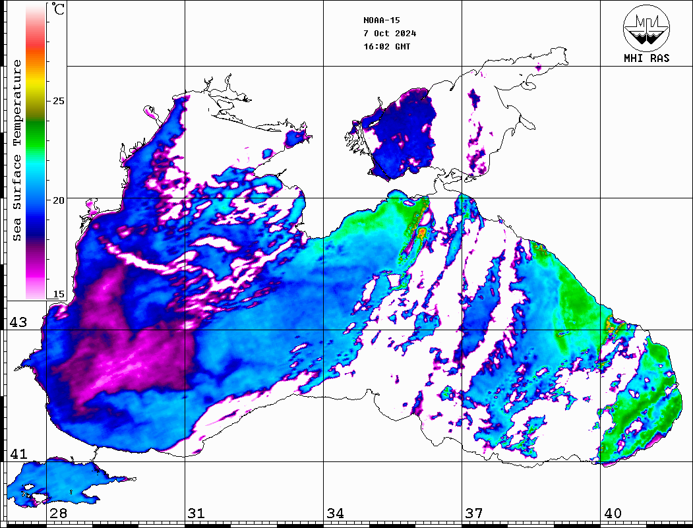Viewport: 693px width, 528px height.
Task: Click the '25' colorbar tick label
Action: [x=58, y=101]
